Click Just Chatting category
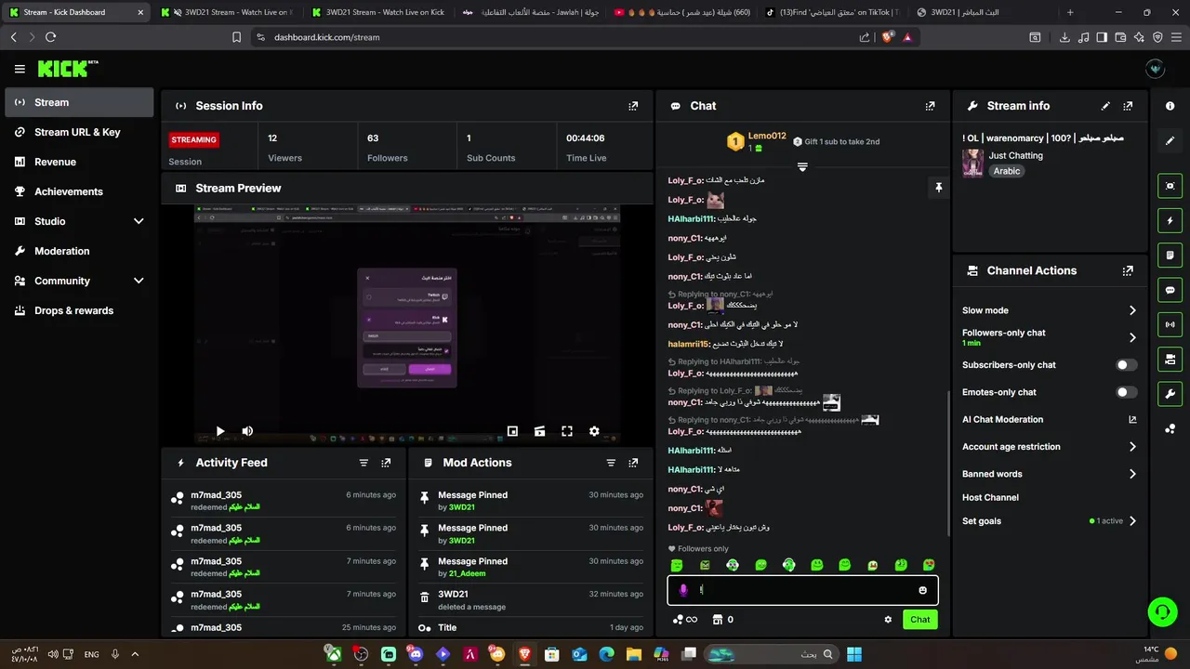Image resolution: width=1190 pixels, height=669 pixels. 1015,156
